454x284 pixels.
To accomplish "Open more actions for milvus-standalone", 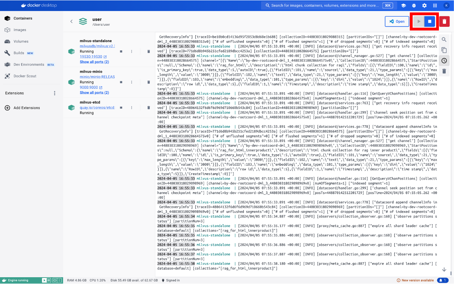I will (132, 51).
